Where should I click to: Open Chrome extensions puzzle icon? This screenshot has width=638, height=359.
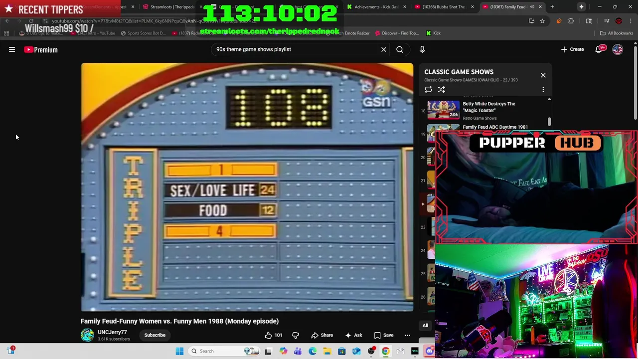click(571, 21)
